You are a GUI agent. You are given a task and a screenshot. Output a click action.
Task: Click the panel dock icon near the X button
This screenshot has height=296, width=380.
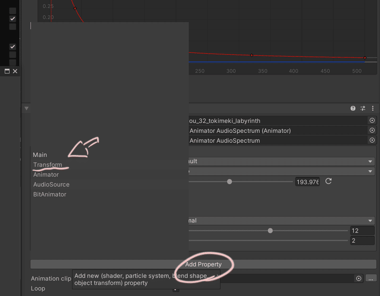(7, 71)
